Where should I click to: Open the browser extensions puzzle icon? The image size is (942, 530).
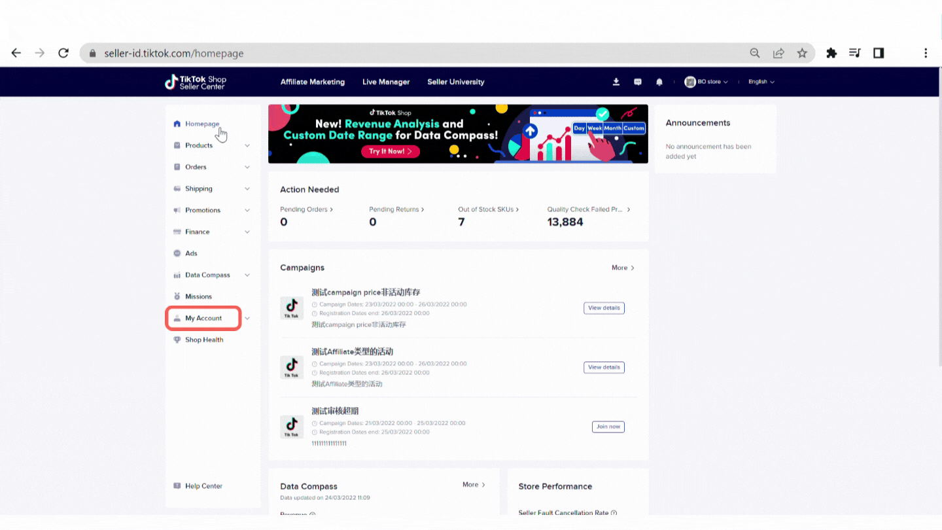(x=831, y=53)
